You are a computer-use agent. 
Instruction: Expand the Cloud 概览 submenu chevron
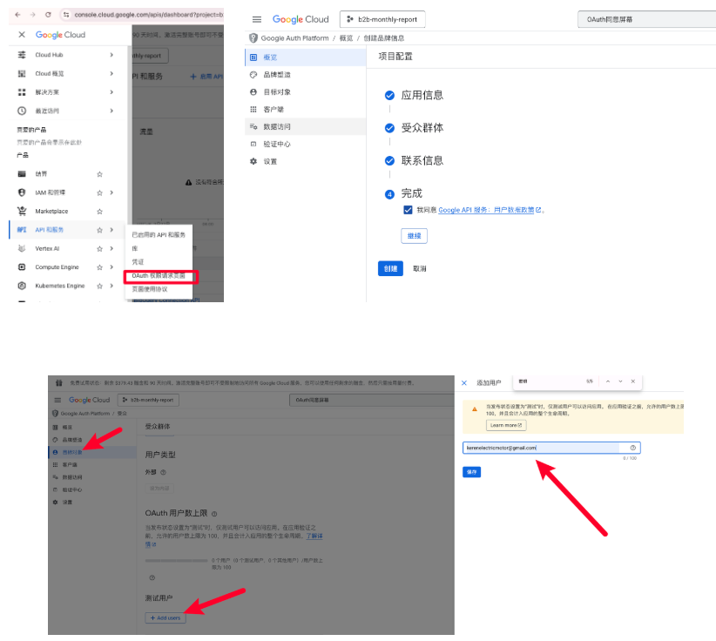coord(111,73)
